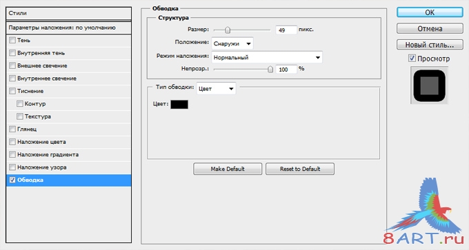Open the Положение dropdown set to Снаружи

click(232, 43)
